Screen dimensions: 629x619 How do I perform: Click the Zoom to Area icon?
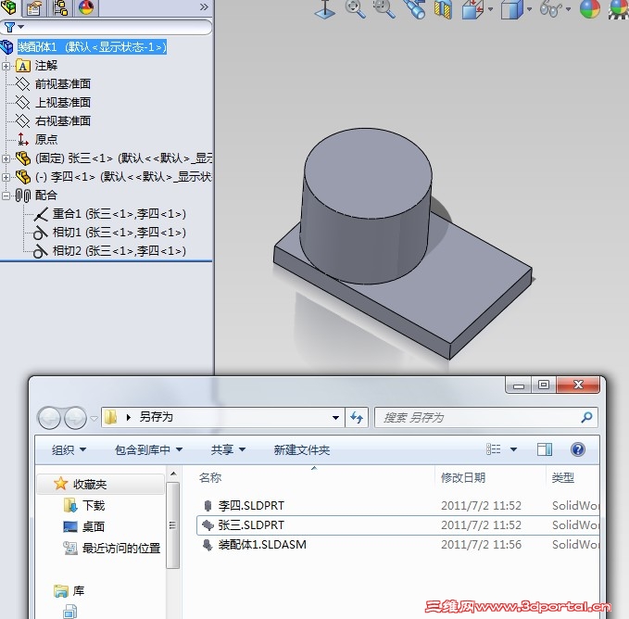[384, 9]
